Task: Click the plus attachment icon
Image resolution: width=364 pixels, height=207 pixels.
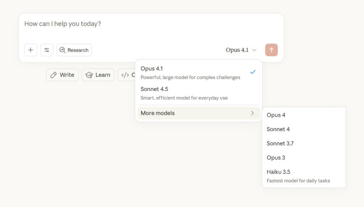Action: [x=31, y=50]
